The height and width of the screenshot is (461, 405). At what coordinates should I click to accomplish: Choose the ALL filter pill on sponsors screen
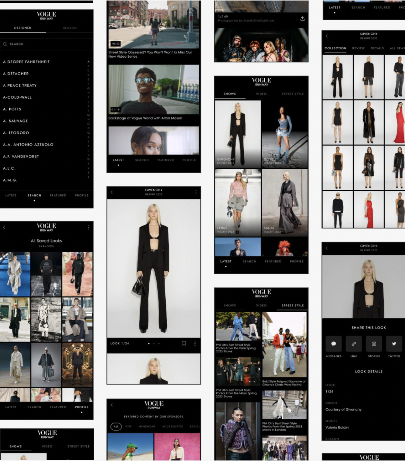point(116,426)
